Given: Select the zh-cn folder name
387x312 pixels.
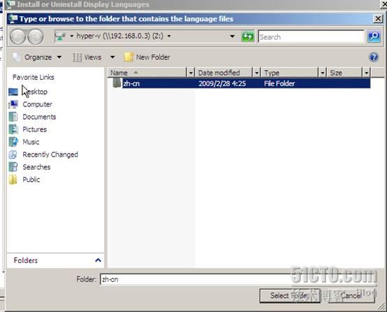Looking at the screenshot, I should pos(132,84).
